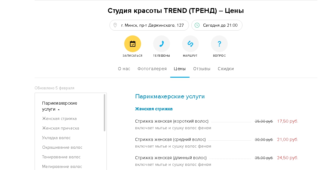Switch to the О нас tab
Viewport: 327px width, 170px height.
pyautogui.click(x=124, y=69)
